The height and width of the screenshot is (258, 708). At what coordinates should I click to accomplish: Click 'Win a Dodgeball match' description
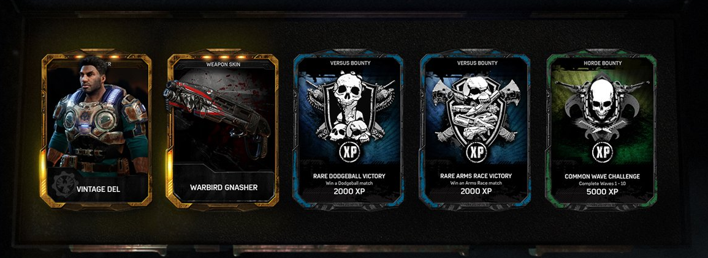pyautogui.click(x=349, y=183)
